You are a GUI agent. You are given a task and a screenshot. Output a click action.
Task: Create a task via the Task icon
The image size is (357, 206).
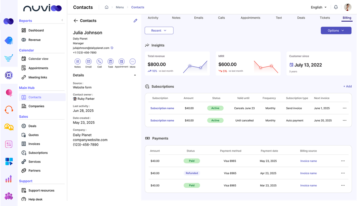pyautogui.click(x=110, y=61)
